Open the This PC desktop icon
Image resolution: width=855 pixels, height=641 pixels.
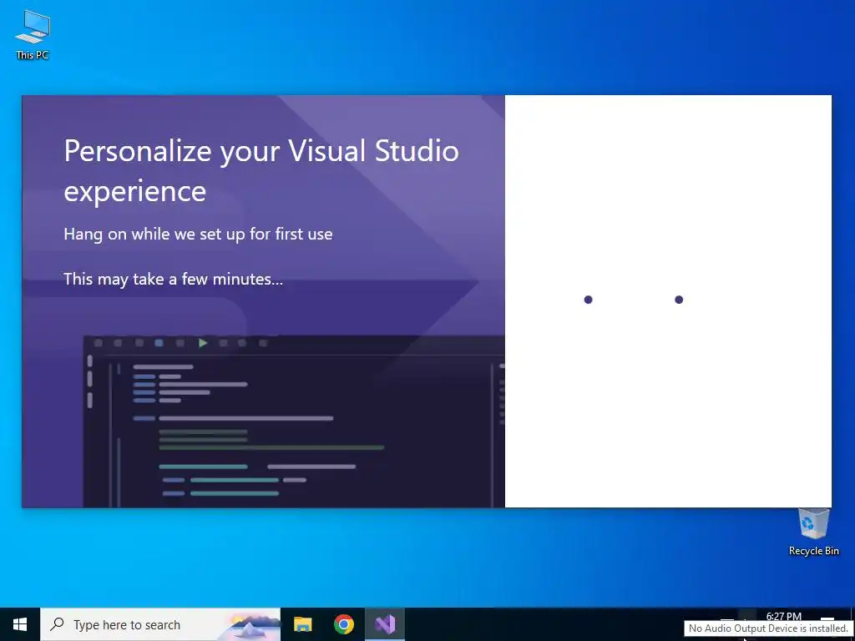33,34
